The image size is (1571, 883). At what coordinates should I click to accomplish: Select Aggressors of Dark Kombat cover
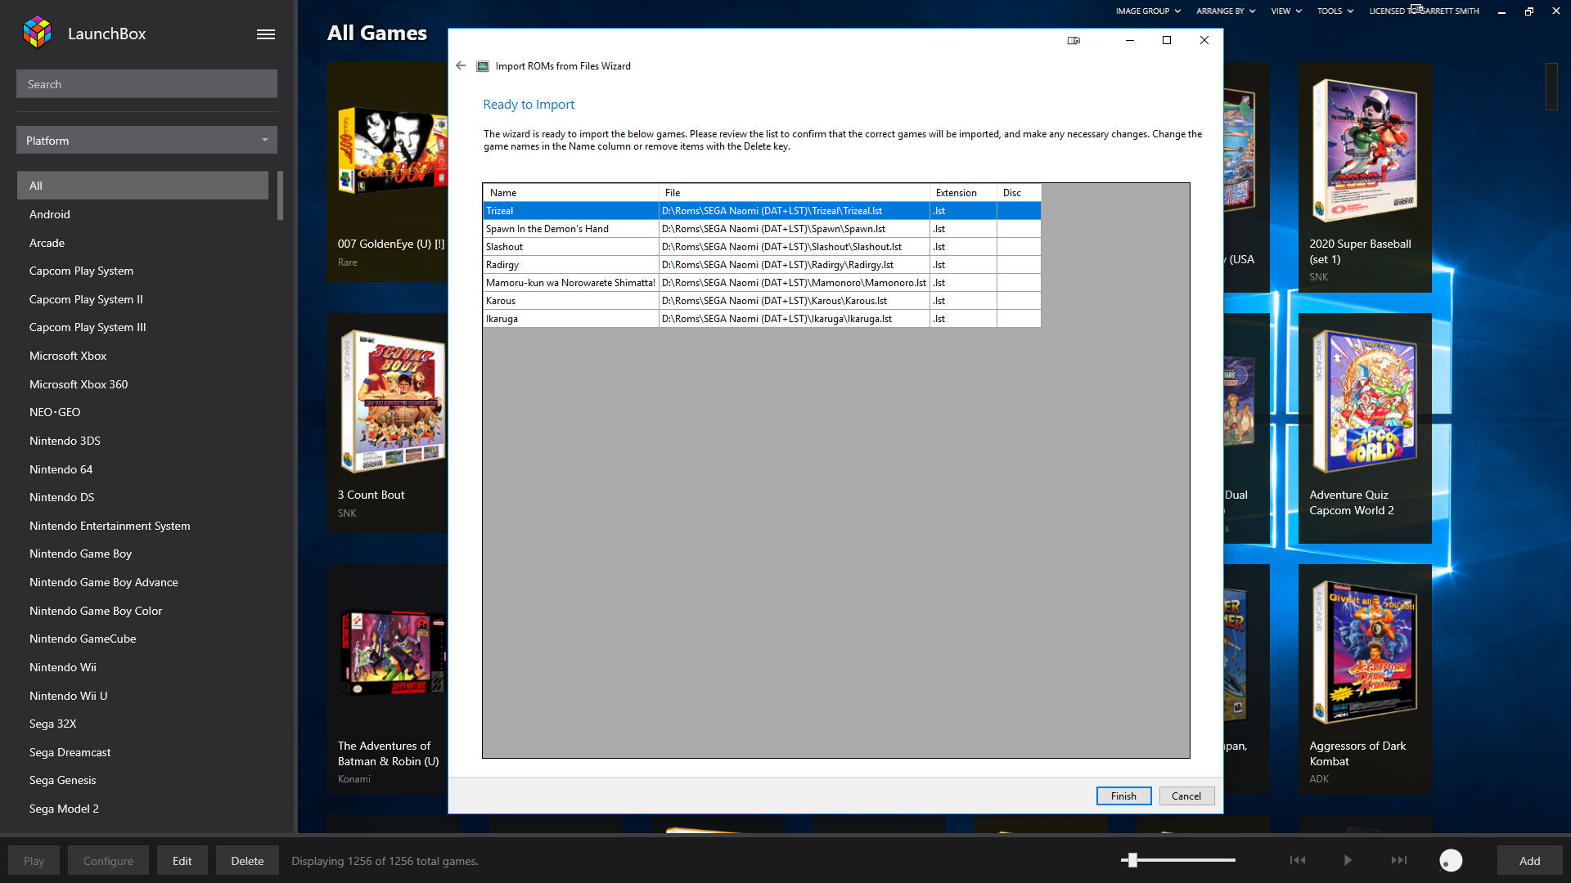[1364, 652]
